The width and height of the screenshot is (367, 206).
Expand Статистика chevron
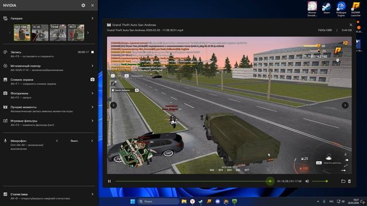(92, 194)
